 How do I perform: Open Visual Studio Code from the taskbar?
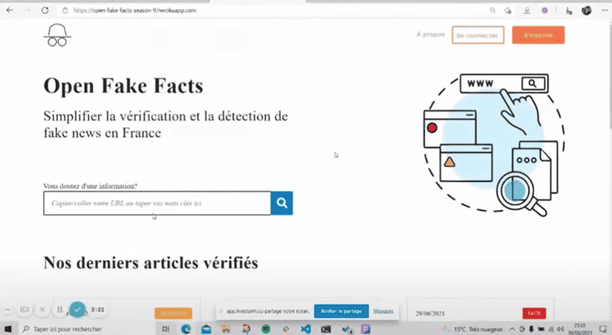[305, 328]
